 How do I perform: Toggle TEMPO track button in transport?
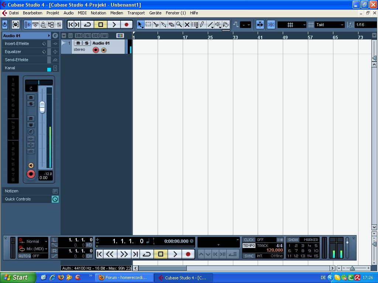(249, 246)
